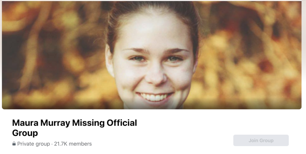This screenshot has height=154, width=306.
Task: Select the group privacy lock symbol
Action: 14,144
